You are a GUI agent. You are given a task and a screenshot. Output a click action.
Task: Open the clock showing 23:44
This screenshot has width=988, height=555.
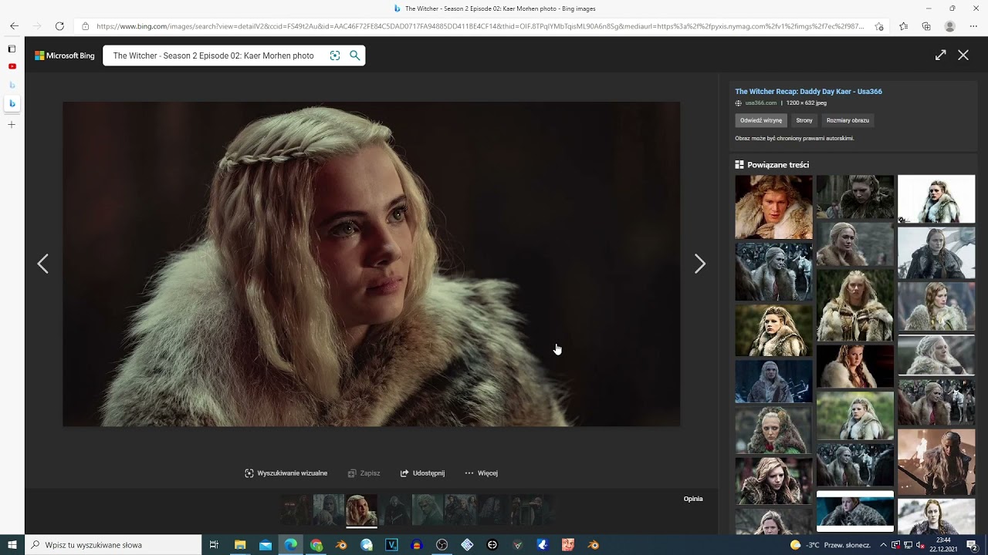pyautogui.click(x=943, y=545)
